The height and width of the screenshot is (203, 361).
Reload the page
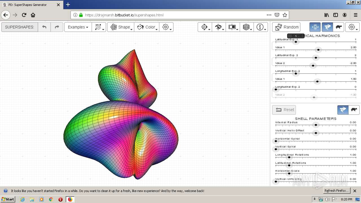coord(24,15)
